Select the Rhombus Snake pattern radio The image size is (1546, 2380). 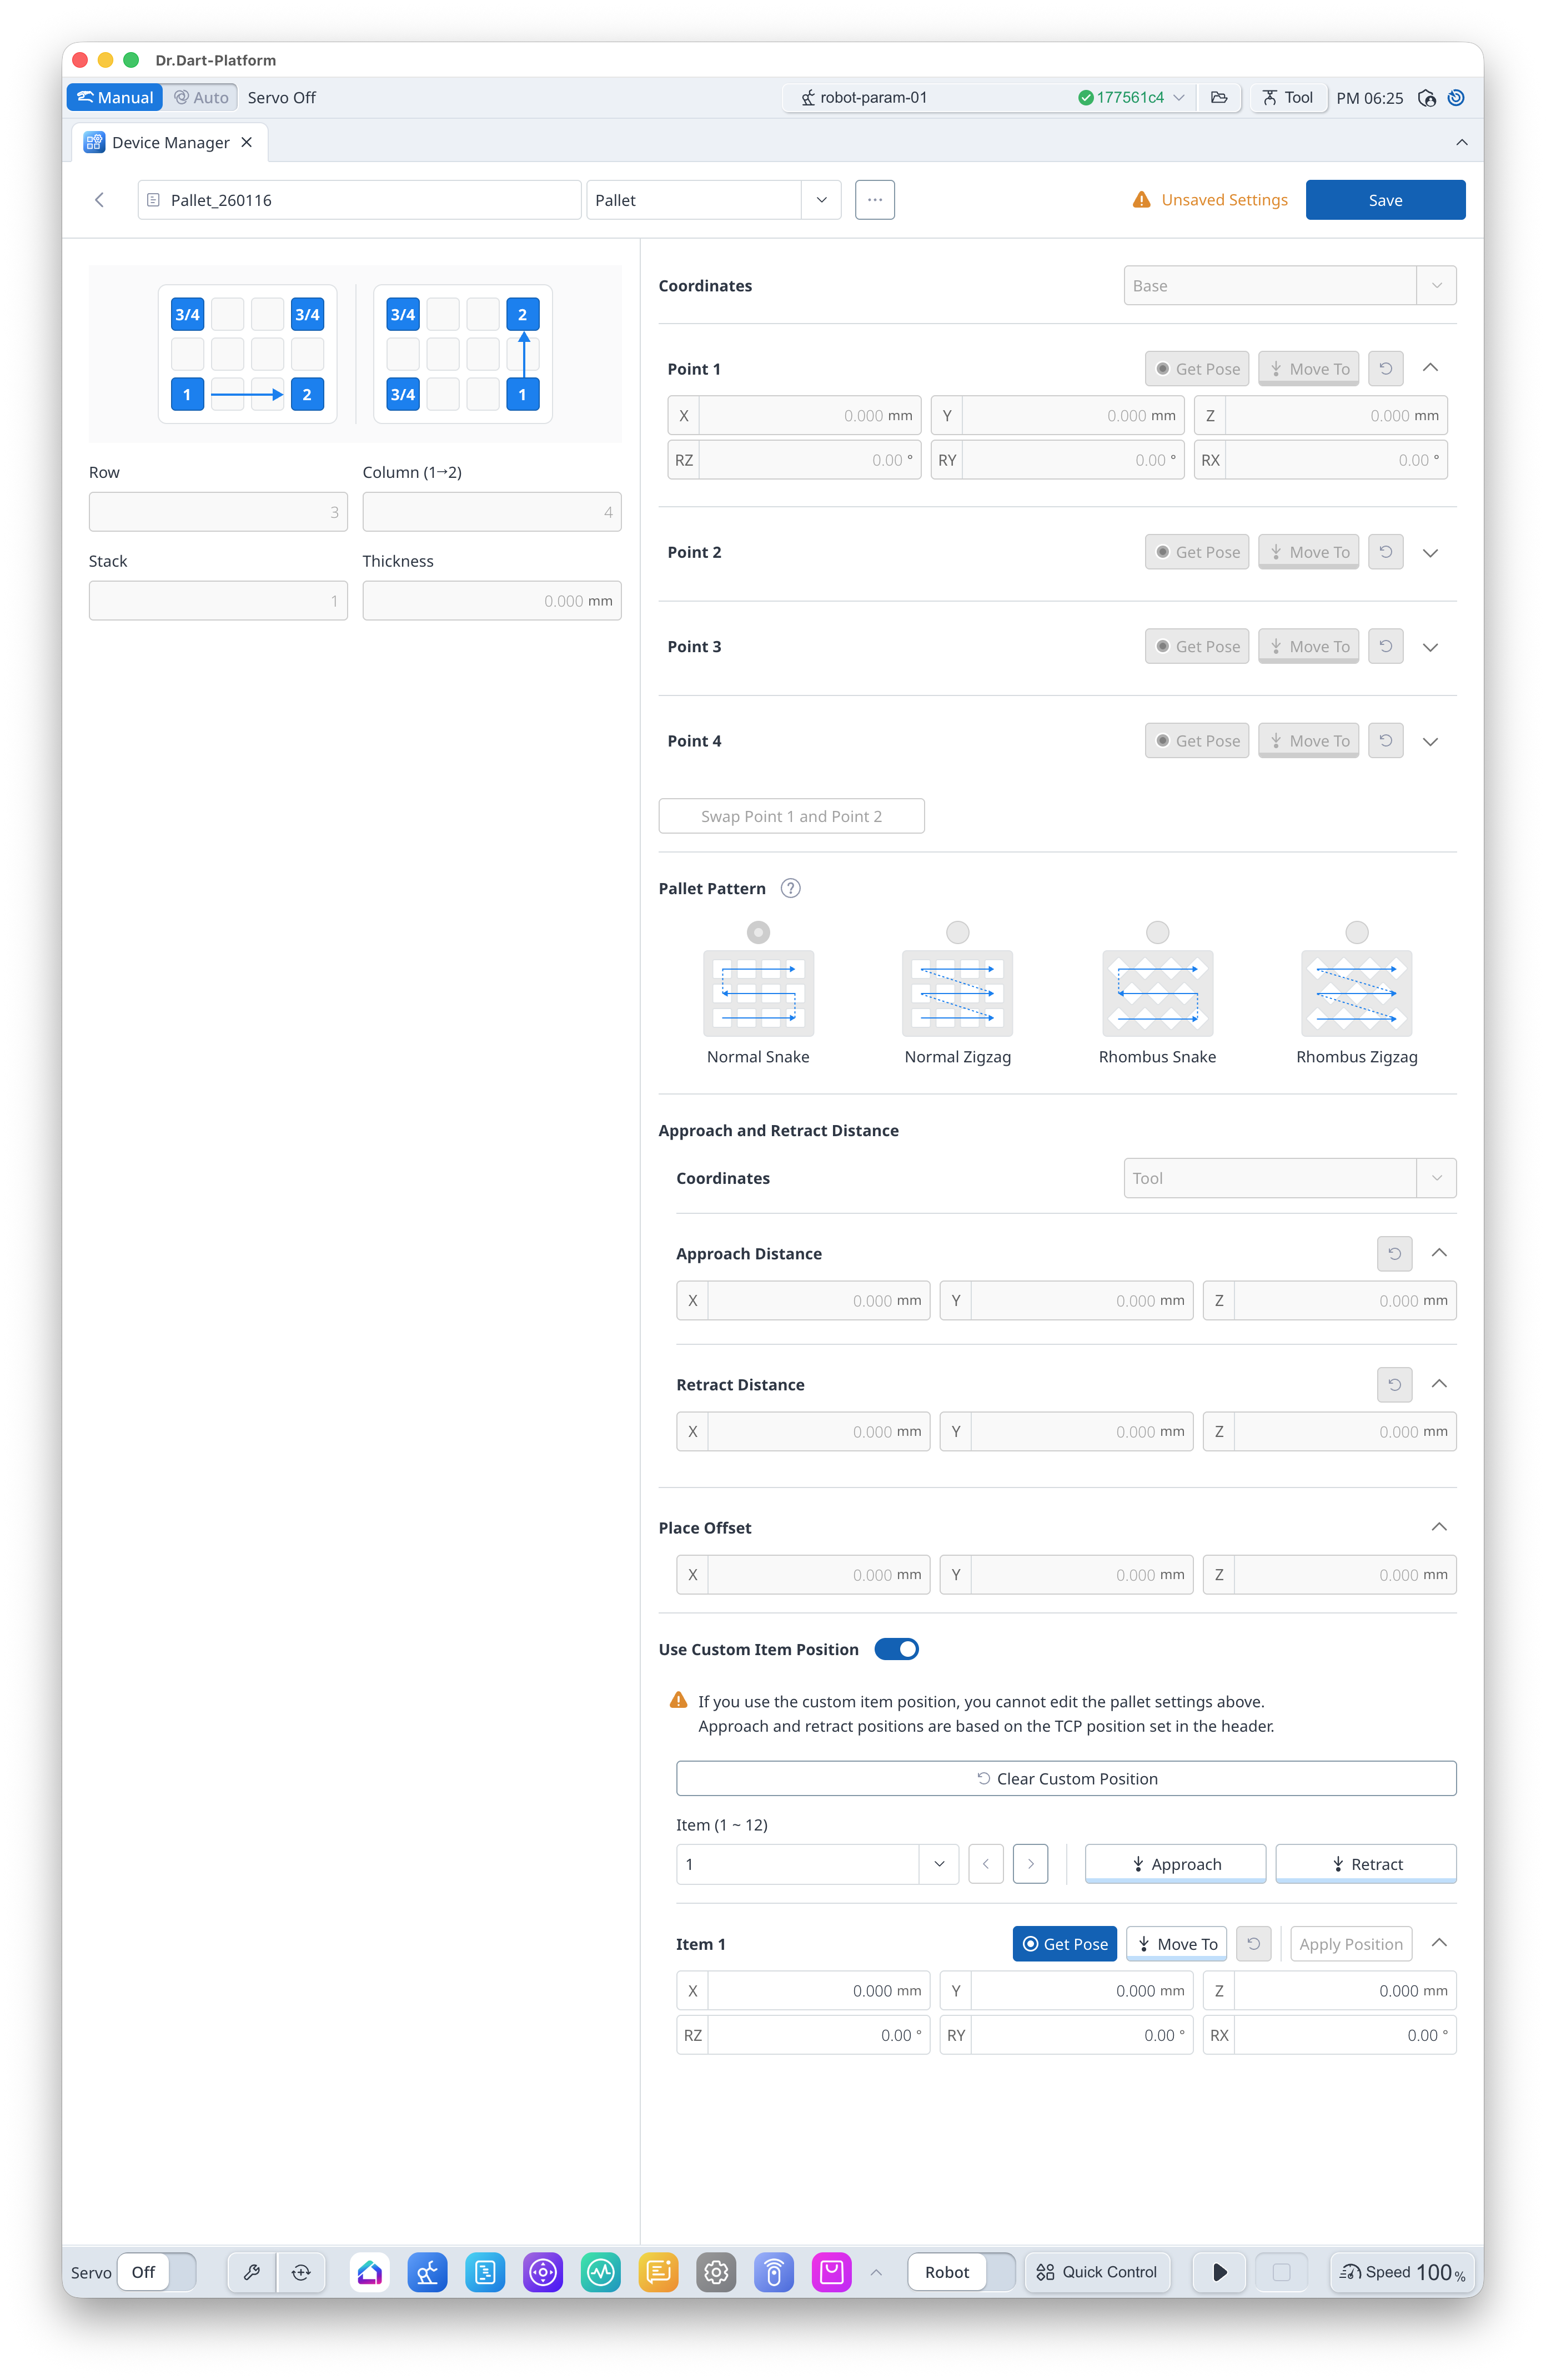(x=1158, y=932)
